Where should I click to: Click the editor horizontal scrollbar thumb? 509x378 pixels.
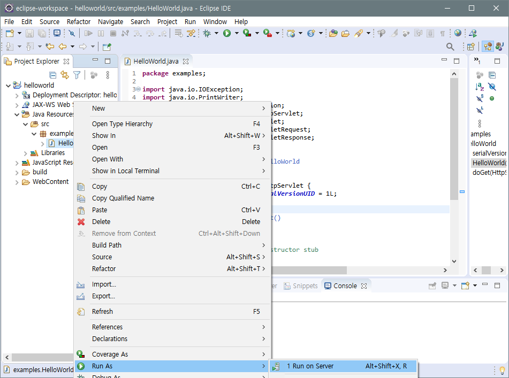(x=308, y=270)
